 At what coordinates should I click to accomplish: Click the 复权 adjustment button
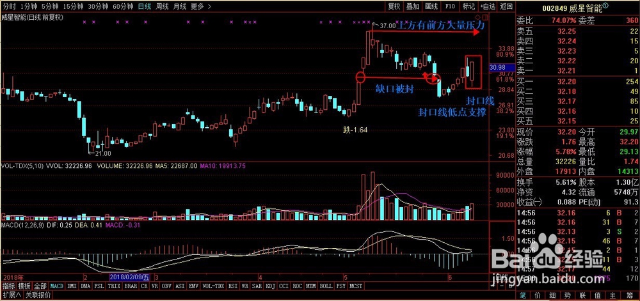394,6
